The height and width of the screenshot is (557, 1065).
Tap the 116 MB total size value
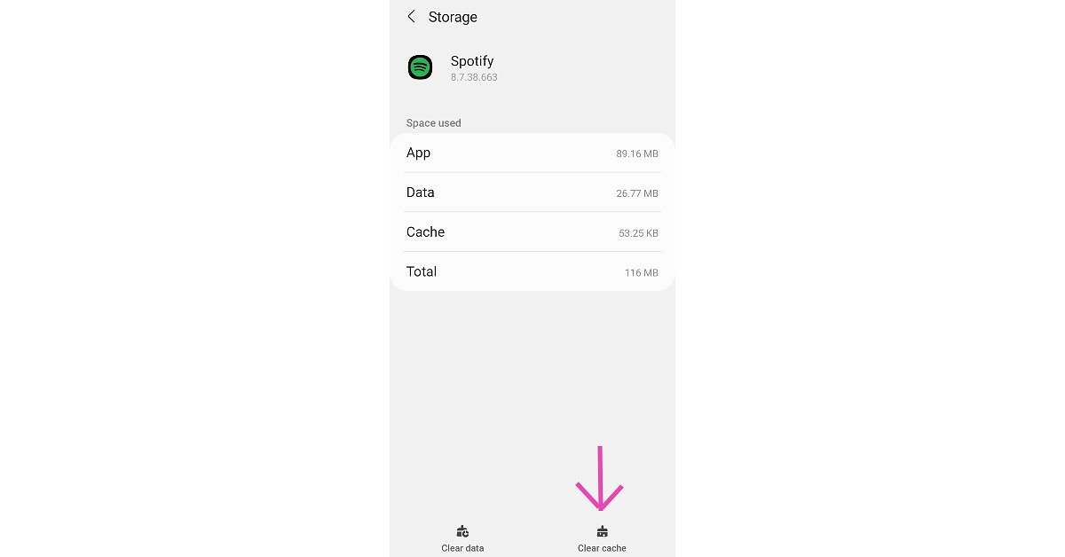click(642, 273)
